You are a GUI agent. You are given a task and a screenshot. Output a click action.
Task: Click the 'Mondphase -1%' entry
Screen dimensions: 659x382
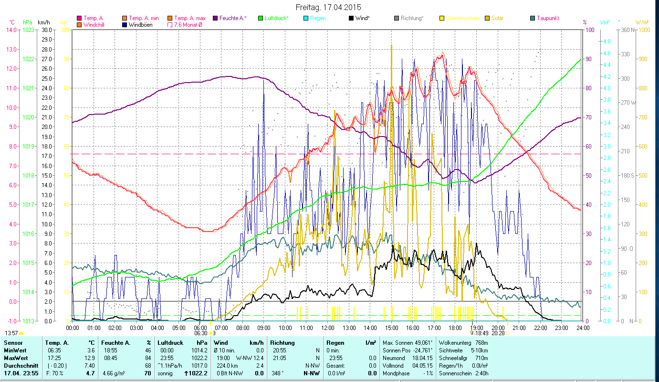[x=408, y=373]
